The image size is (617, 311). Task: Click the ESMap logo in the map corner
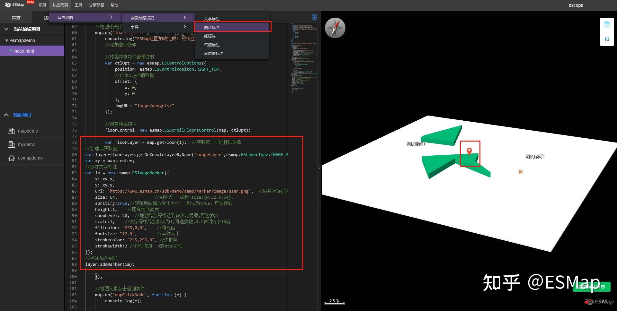(599, 302)
